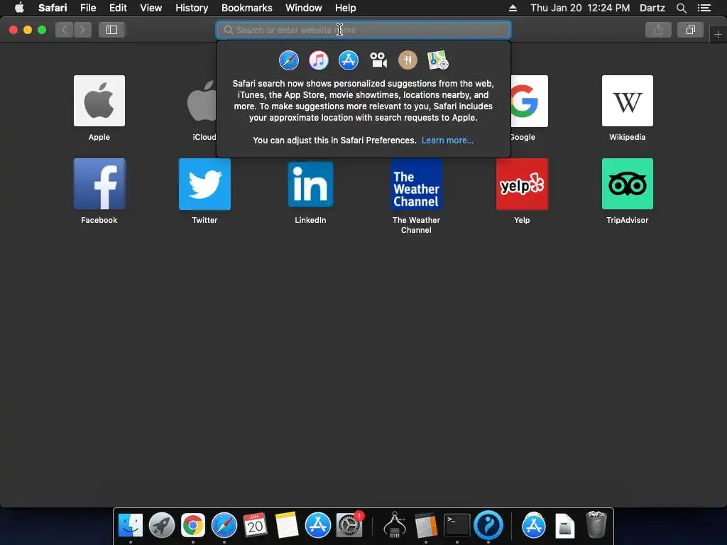
Task: Open the Facebook favorite tile
Action: [99, 184]
